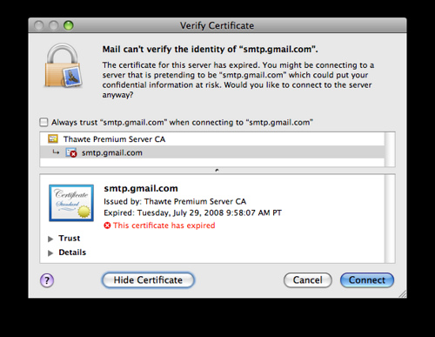Click the purple help question mark button
Screen dimensions: 435x337
coord(47,280)
